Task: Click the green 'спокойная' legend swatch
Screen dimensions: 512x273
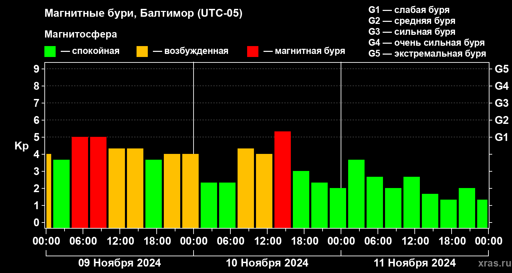Action: 50,52
